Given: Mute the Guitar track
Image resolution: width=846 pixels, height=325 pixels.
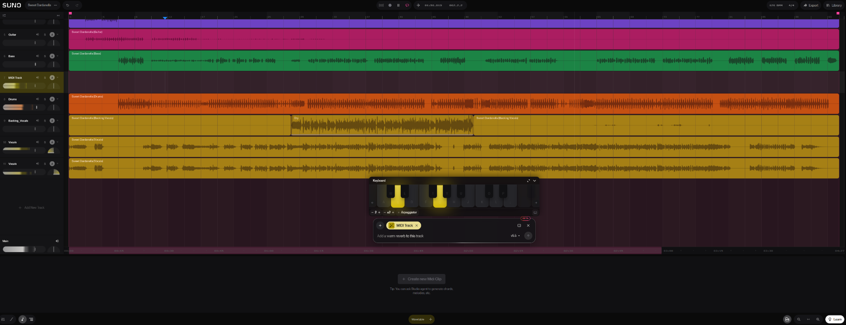Looking at the screenshot, I should point(37,35).
